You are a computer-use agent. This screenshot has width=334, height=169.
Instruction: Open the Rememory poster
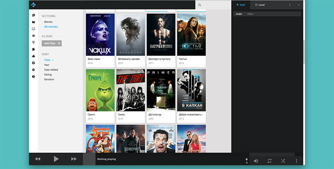coord(130,35)
